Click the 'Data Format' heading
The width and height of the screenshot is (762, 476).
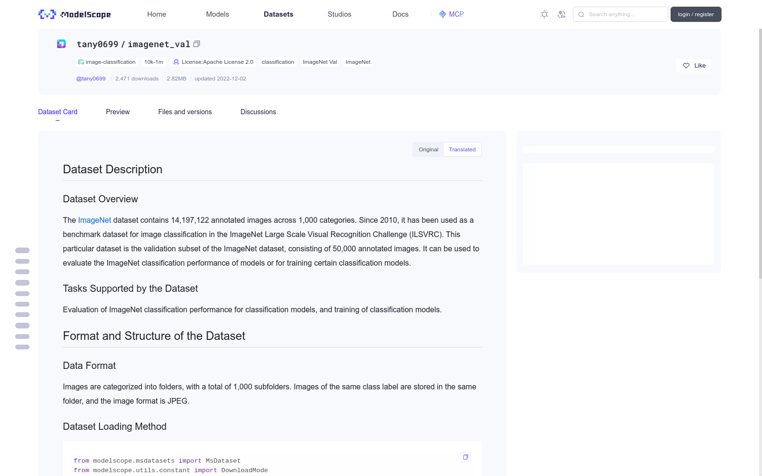(90, 366)
